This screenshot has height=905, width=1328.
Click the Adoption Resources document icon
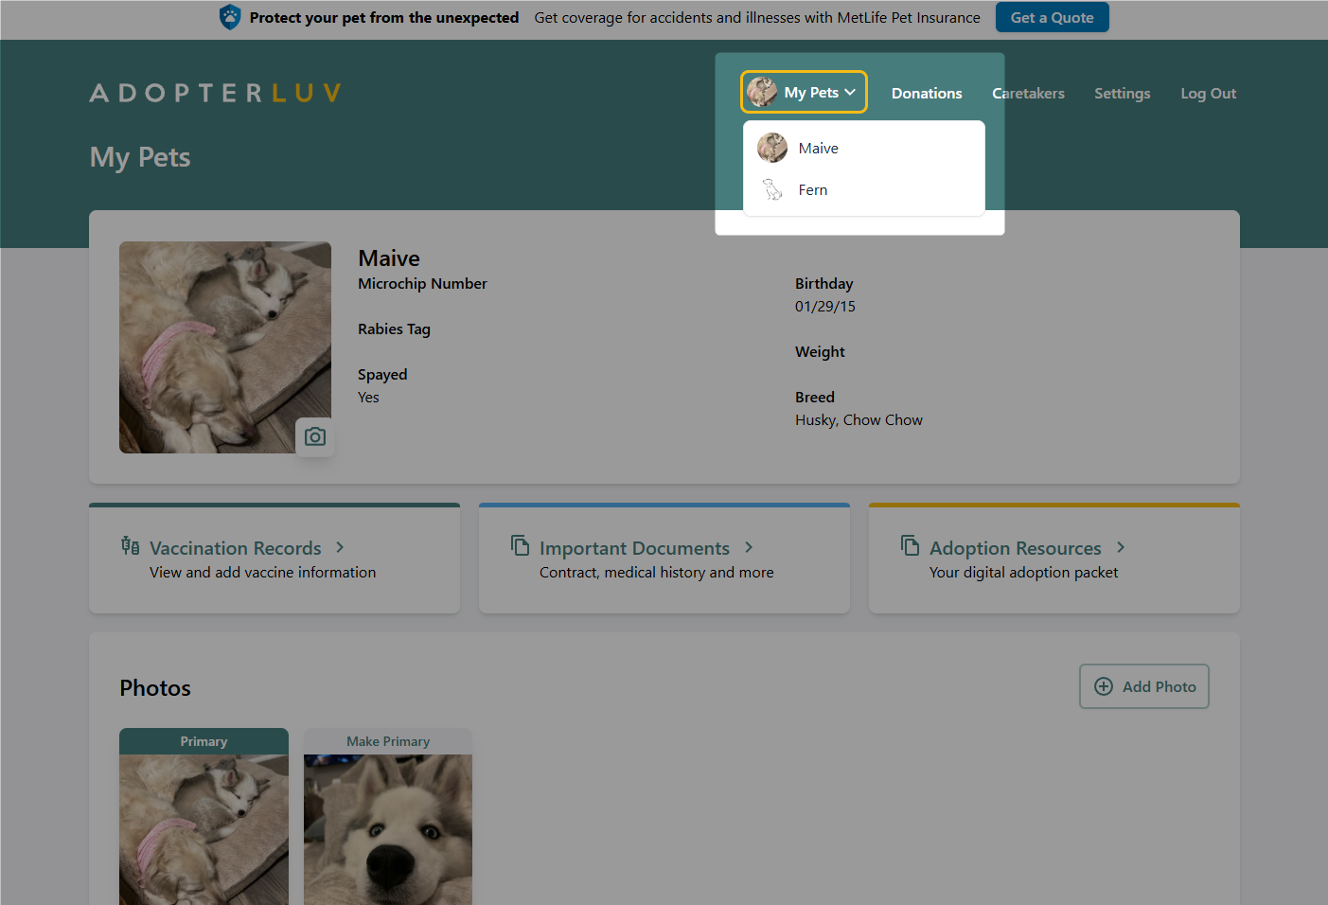pos(910,545)
